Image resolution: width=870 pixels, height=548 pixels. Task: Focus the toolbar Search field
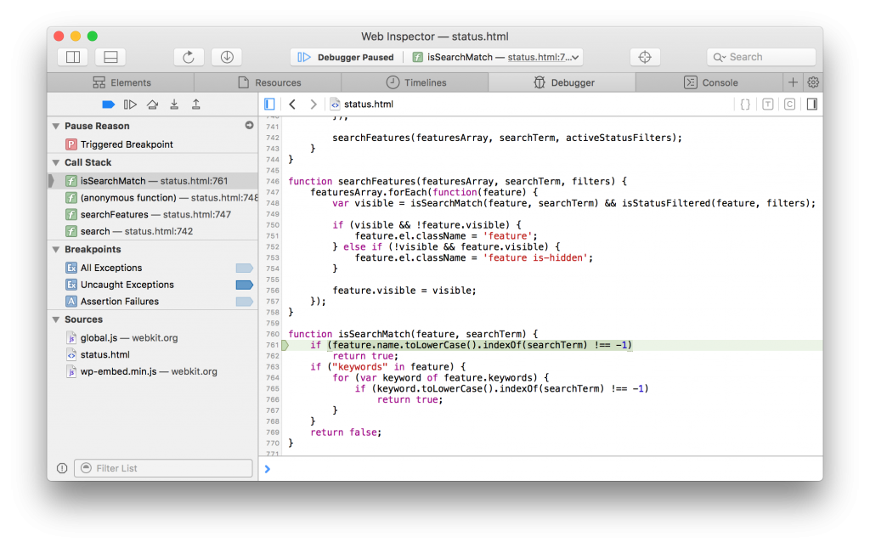(x=761, y=57)
